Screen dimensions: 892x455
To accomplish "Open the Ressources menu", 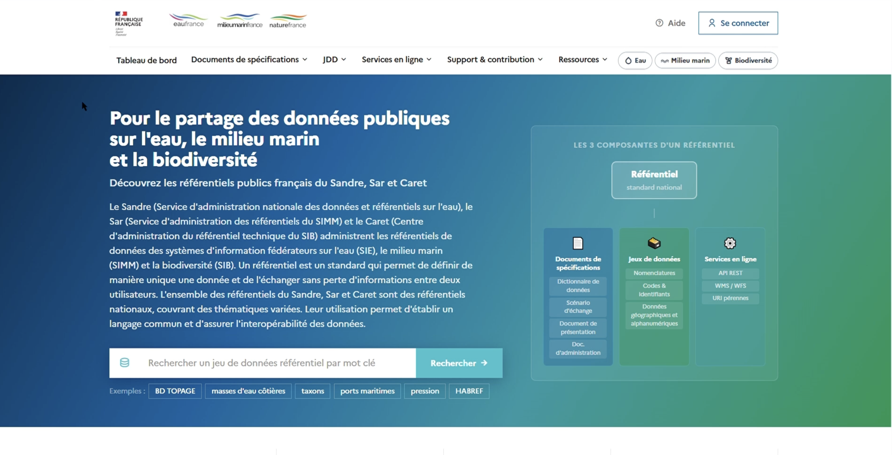I will (x=583, y=60).
